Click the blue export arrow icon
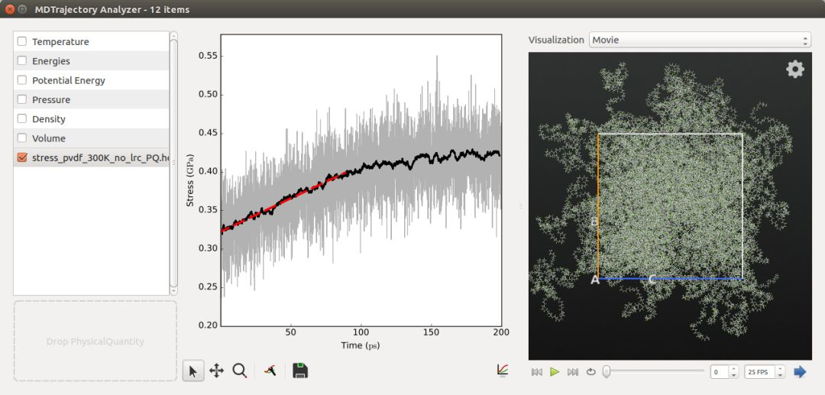825x395 pixels. click(x=800, y=372)
